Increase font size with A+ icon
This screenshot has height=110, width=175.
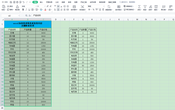tap(48, 6)
